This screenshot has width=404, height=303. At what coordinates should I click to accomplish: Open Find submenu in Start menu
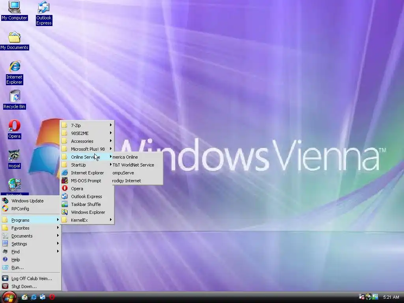point(31,252)
